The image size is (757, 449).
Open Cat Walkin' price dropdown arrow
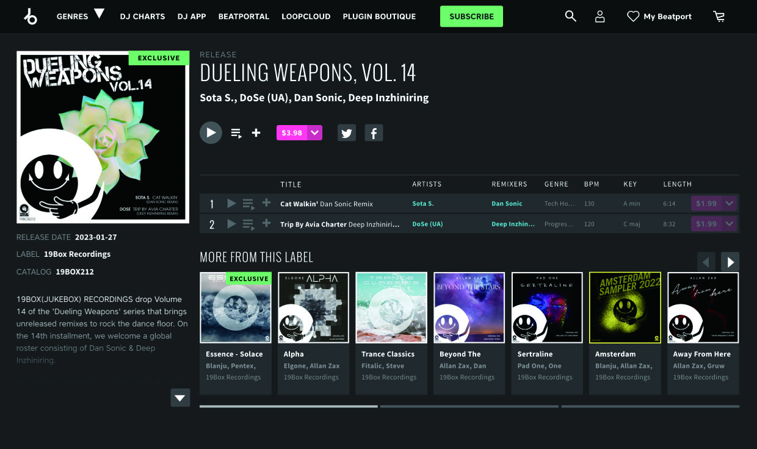point(730,203)
